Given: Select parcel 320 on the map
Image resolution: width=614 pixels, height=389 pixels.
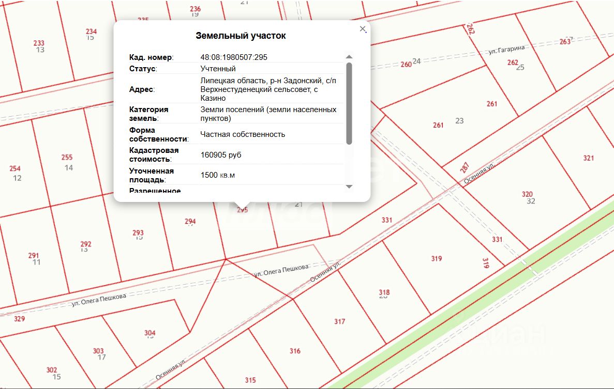Looking at the screenshot, I should click(527, 194).
